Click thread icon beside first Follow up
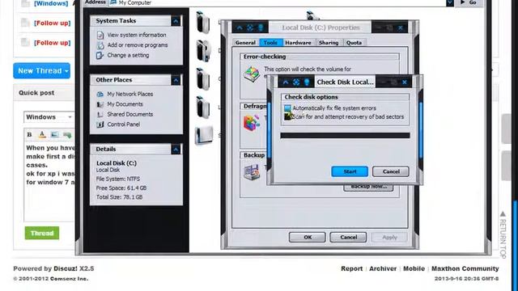This screenshot has width=518, height=291. pos(25,23)
